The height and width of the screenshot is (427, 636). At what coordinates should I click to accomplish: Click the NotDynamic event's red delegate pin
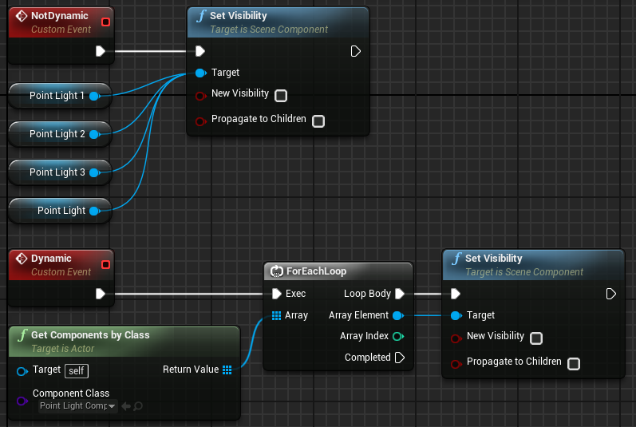point(105,22)
